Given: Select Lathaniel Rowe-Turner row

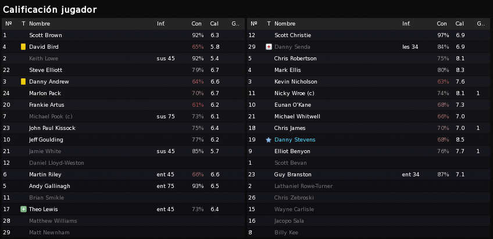Looking at the screenshot, I should point(369,186).
